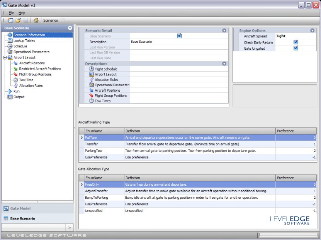Collapse the Airport Layout tree node

pyautogui.click(x=5, y=57)
